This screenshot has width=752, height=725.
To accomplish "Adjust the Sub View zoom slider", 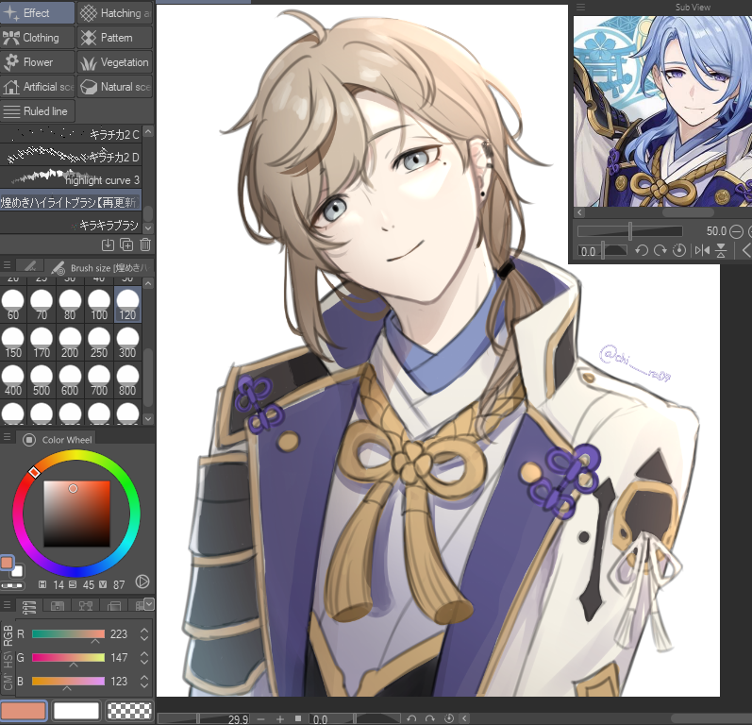I will pyautogui.click(x=629, y=231).
